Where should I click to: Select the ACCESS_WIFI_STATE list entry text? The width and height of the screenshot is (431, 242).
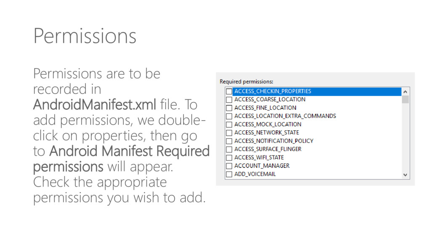point(259,158)
